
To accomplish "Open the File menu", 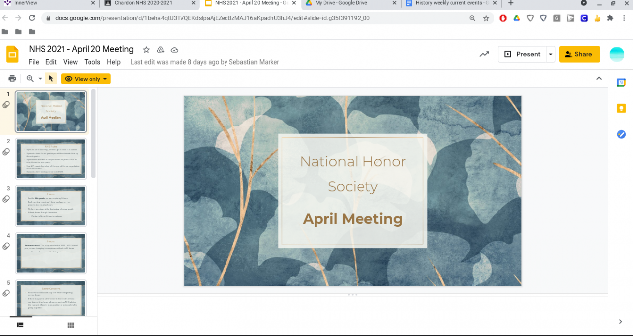I will click(34, 62).
